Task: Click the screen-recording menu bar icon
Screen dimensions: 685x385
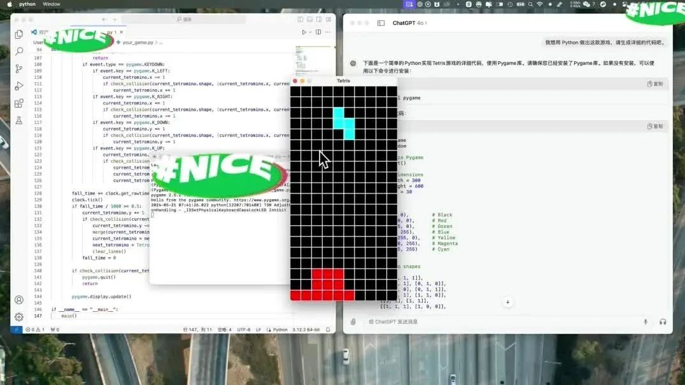Action: [409, 4]
